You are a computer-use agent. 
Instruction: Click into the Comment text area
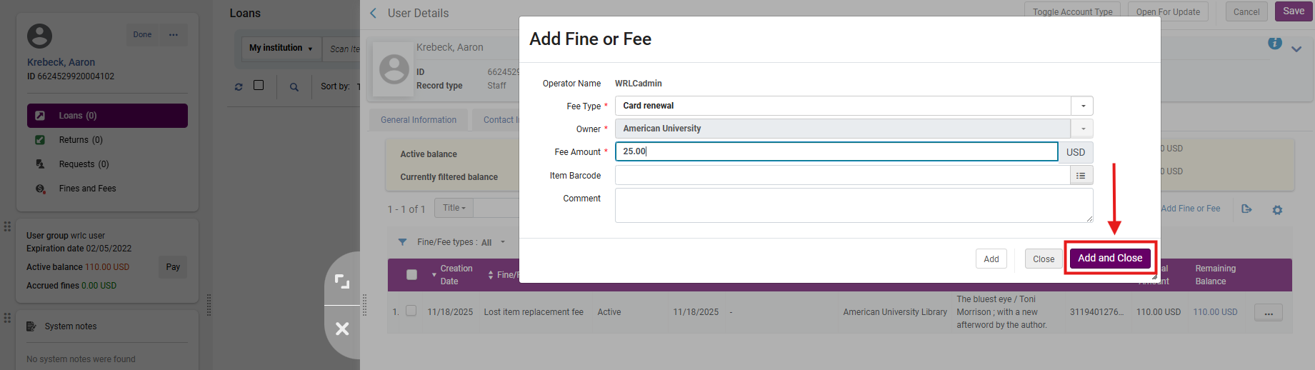pos(853,205)
